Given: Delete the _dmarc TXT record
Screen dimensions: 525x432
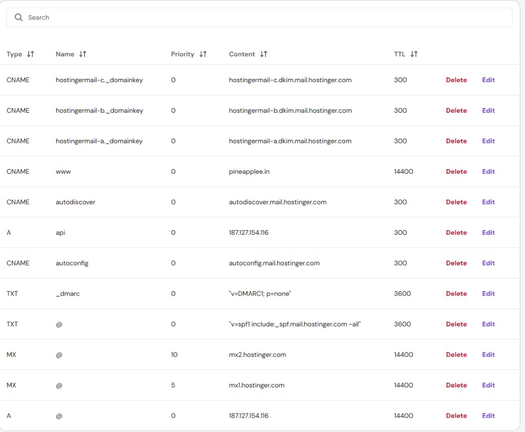Looking at the screenshot, I should tap(456, 294).
